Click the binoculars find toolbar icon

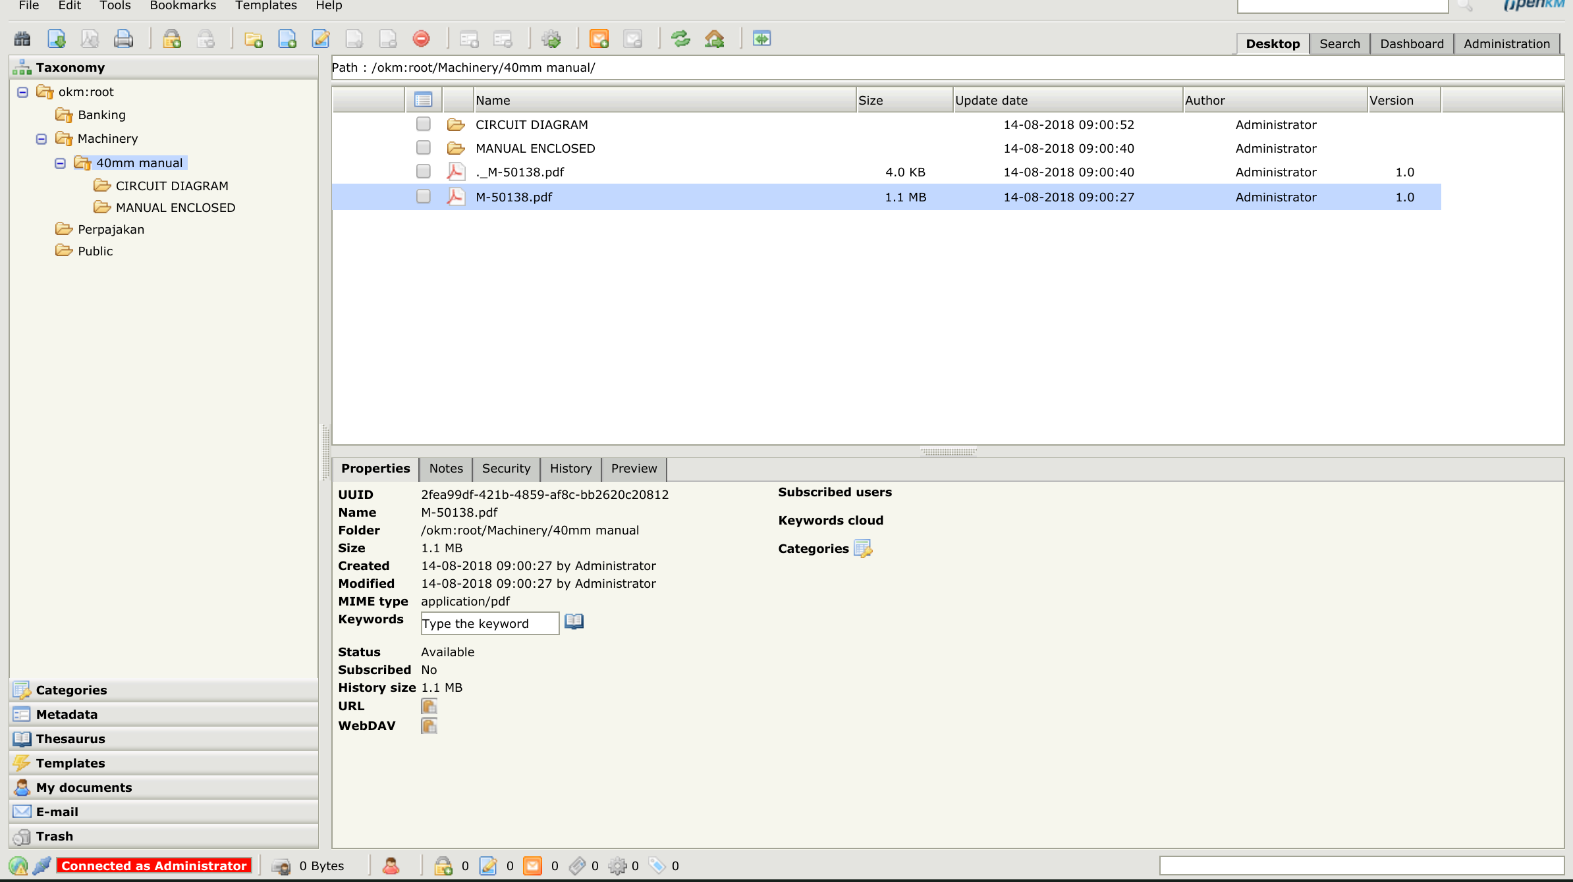[22, 39]
